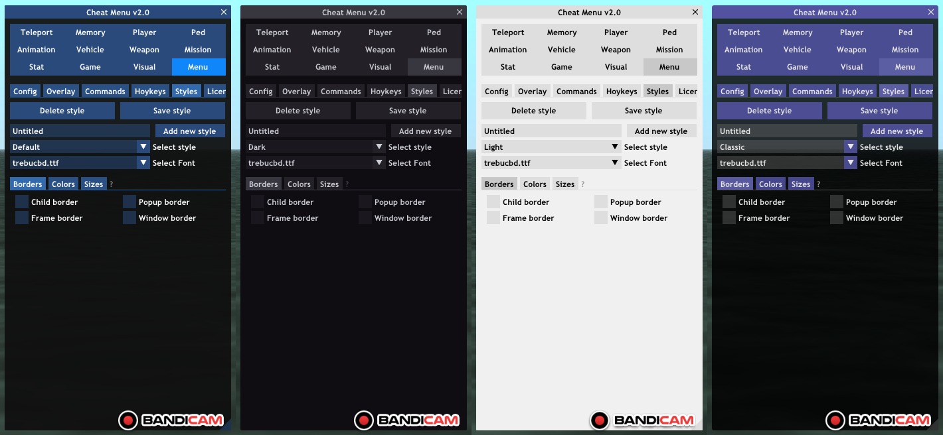943x435 pixels.
Task: Show help marker in Classic style window
Action: [x=818, y=184]
